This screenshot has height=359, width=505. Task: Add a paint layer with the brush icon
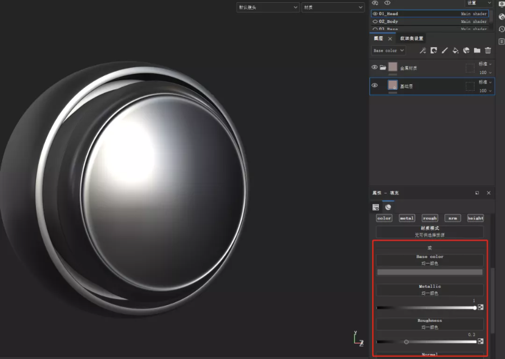pos(445,50)
